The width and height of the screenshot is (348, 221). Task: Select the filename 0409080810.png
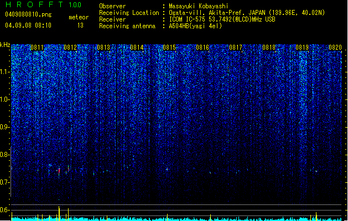click(28, 14)
